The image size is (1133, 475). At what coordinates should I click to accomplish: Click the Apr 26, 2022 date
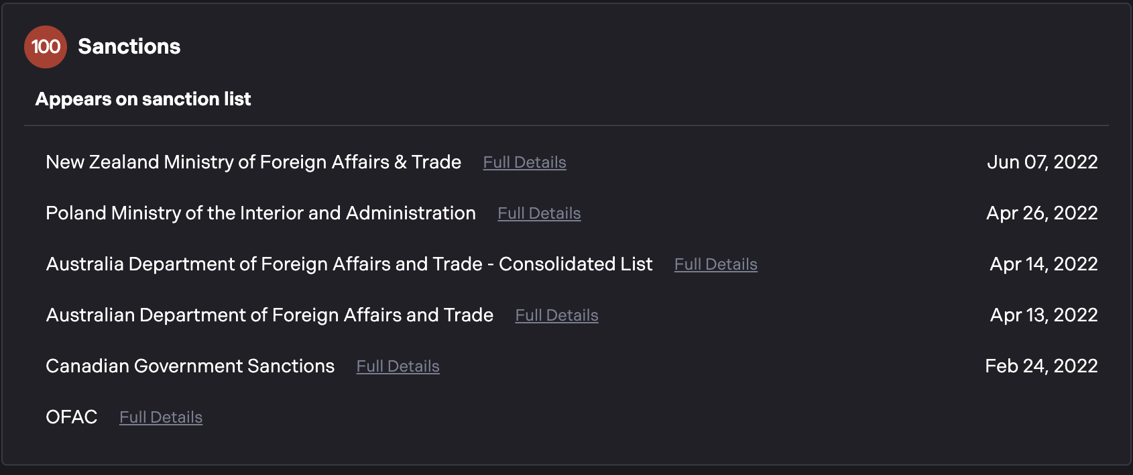(1042, 213)
